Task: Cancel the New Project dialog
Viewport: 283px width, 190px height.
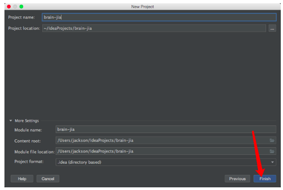Action: 48,178
